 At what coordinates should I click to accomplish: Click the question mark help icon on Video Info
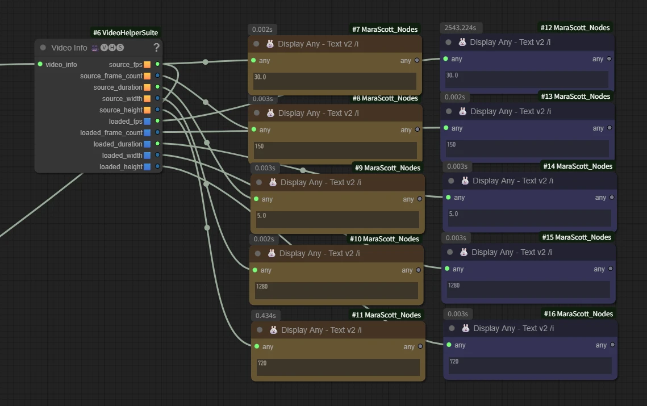pos(156,48)
